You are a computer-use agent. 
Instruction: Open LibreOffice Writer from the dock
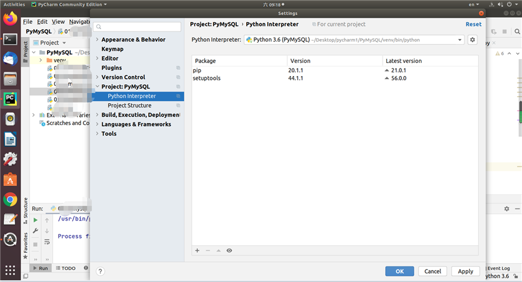point(10,139)
